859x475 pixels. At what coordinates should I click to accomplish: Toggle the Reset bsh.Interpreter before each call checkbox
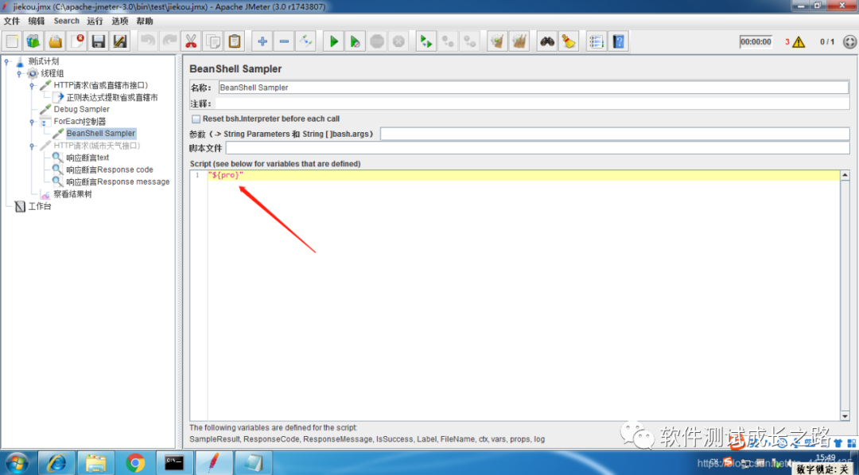coord(196,119)
